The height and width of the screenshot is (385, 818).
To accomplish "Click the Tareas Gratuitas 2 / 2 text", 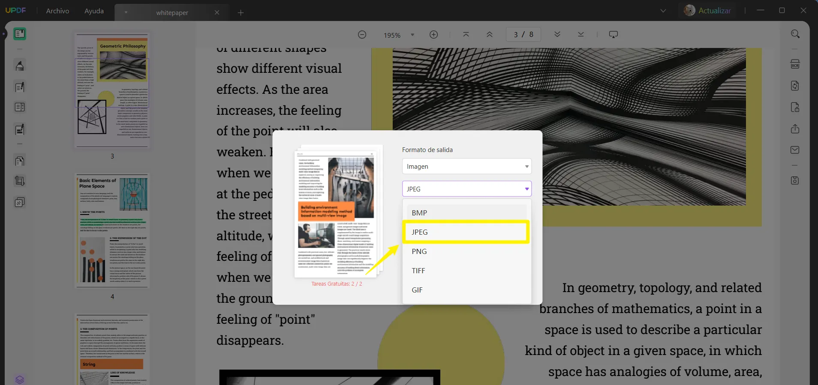I will click(337, 284).
